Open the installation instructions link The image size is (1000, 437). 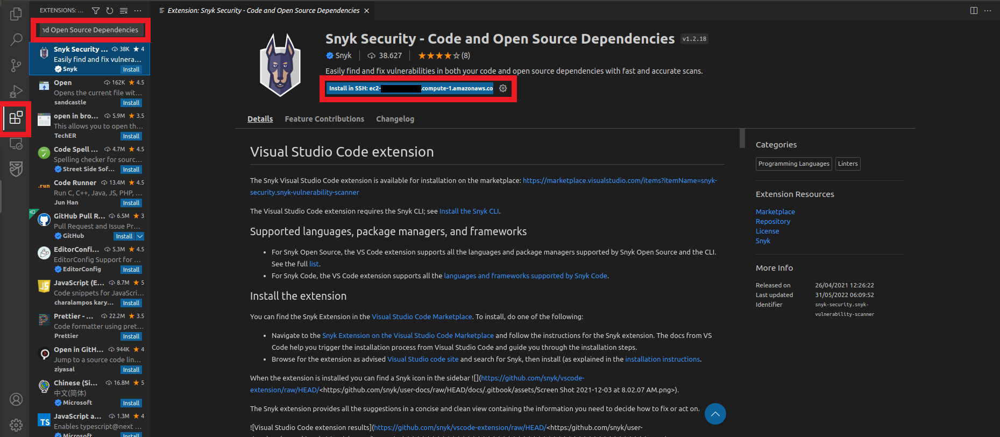click(x=663, y=360)
